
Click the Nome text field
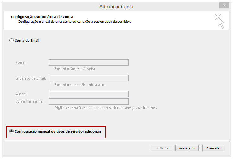point(88,62)
